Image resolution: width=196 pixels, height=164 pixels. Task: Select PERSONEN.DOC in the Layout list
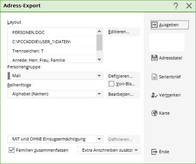[53, 32]
